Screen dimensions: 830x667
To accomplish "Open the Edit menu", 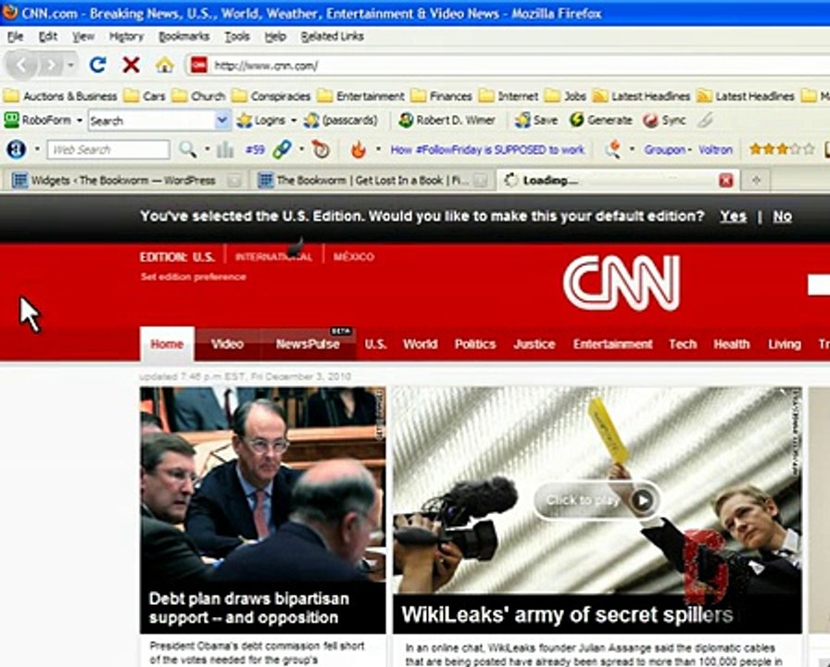I will coord(48,36).
